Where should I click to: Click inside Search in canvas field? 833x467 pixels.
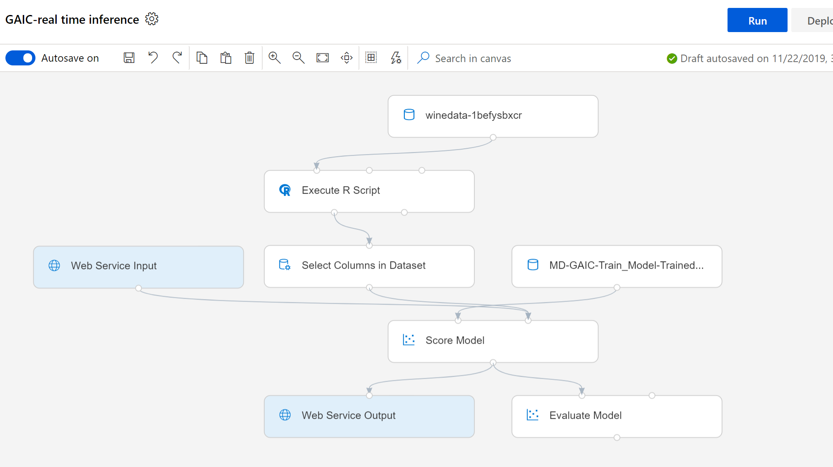click(473, 58)
